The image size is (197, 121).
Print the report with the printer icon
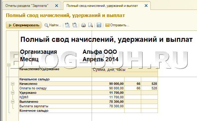click(x=83, y=25)
